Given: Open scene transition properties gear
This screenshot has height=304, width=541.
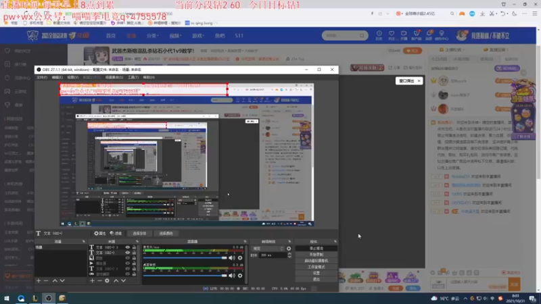Looking at the screenshot, I should [x=289, y=249].
